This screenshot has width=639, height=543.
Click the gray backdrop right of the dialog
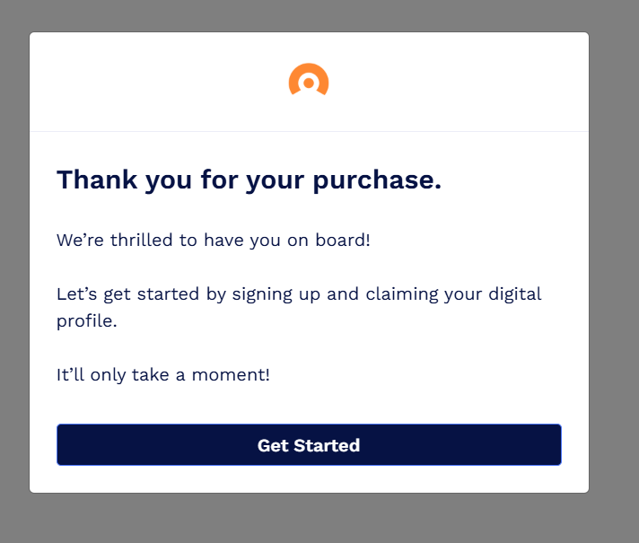614,269
